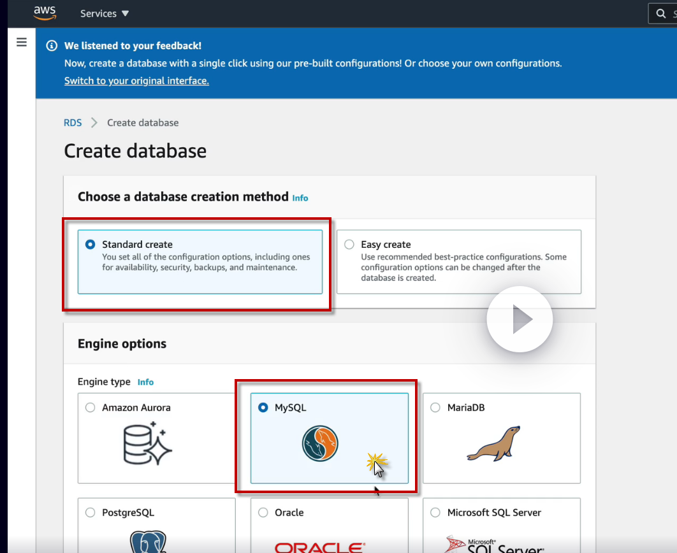
Task: Select Oracle radio button
Action: pyautogui.click(x=263, y=512)
